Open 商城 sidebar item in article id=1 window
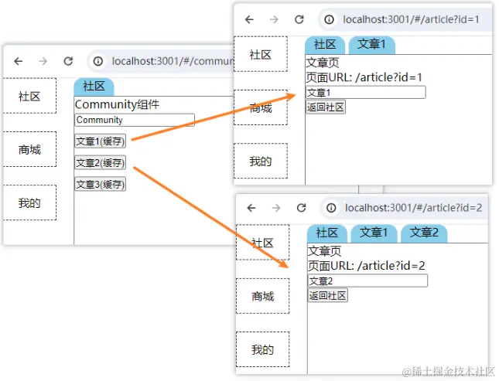 [x=261, y=107]
